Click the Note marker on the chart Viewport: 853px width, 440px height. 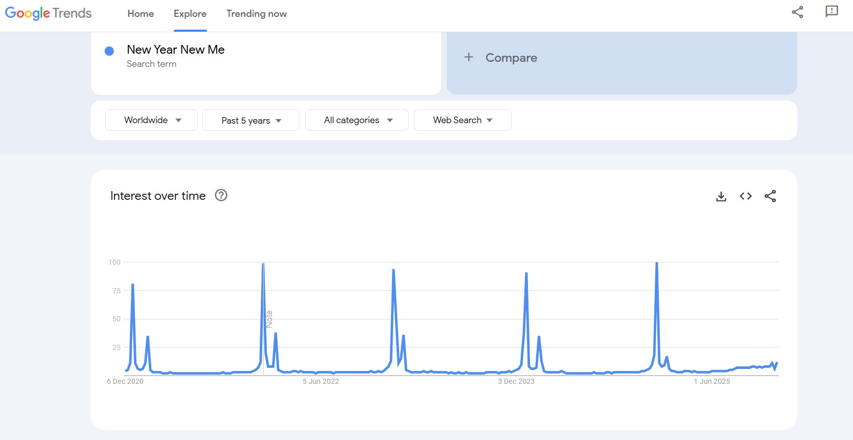269,319
